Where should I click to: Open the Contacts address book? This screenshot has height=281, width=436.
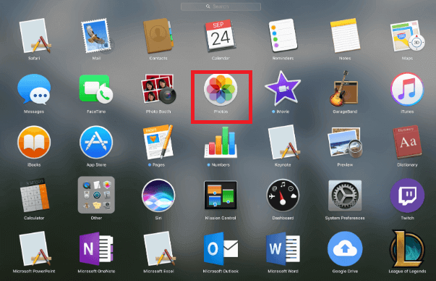[158, 35]
